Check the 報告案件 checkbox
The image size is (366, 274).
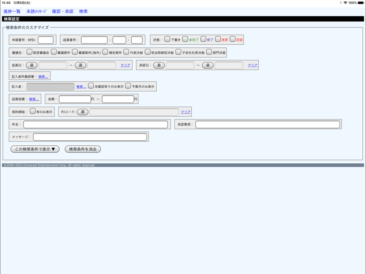point(105,52)
